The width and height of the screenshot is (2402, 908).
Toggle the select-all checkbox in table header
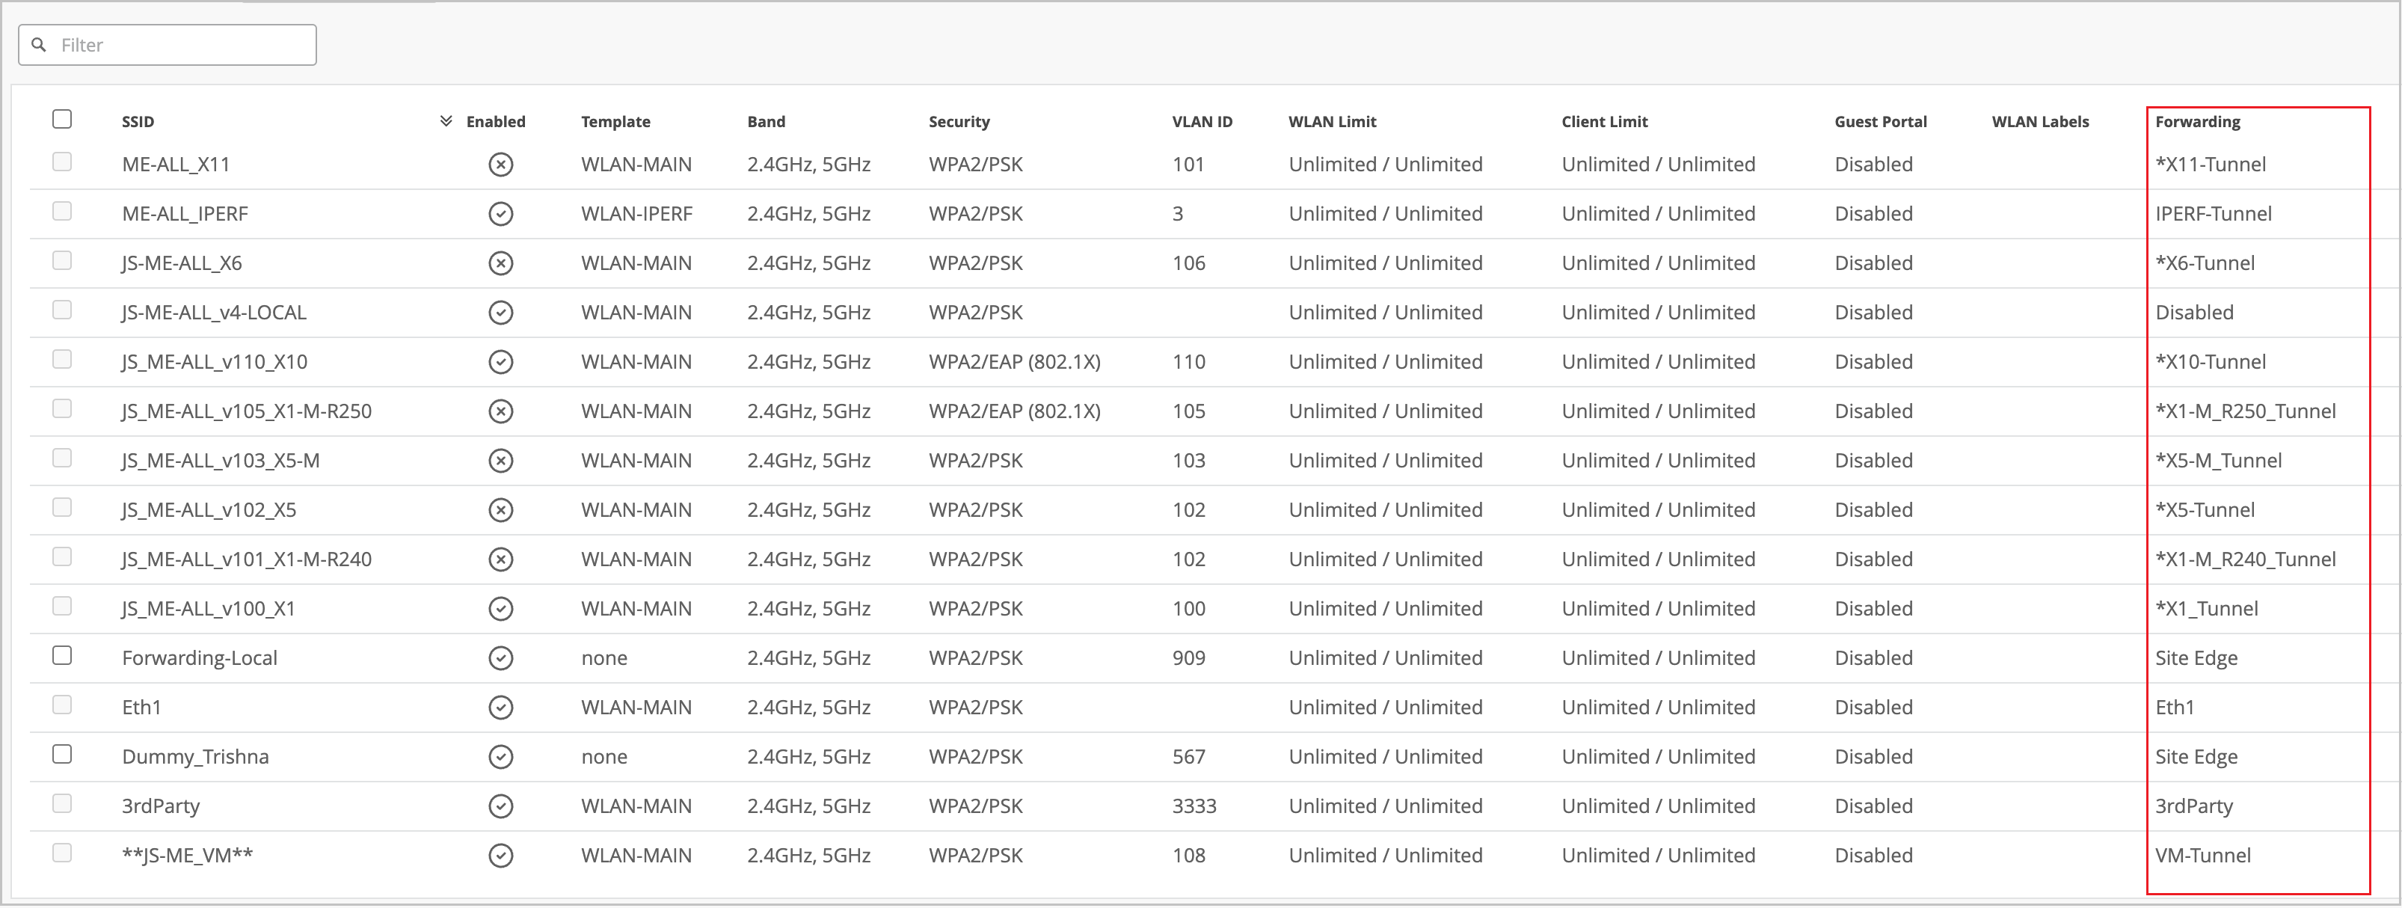coord(63,120)
